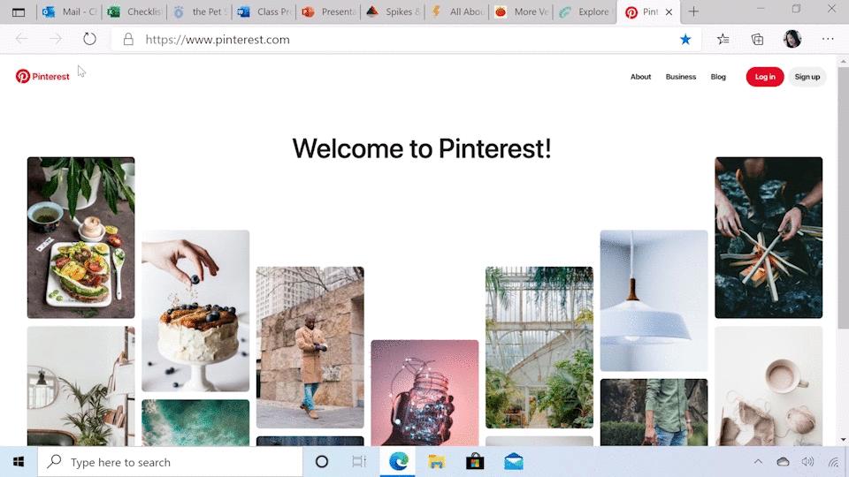Open the Windows Start menu
This screenshot has height=477, width=849.
(x=19, y=462)
